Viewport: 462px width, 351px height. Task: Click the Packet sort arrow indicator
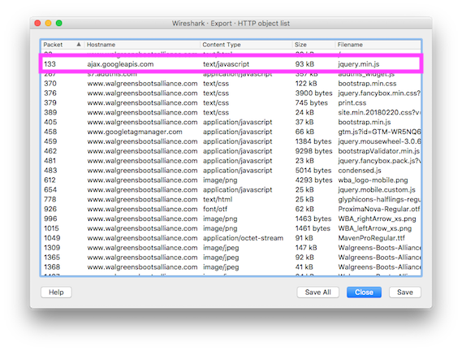point(79,44)
